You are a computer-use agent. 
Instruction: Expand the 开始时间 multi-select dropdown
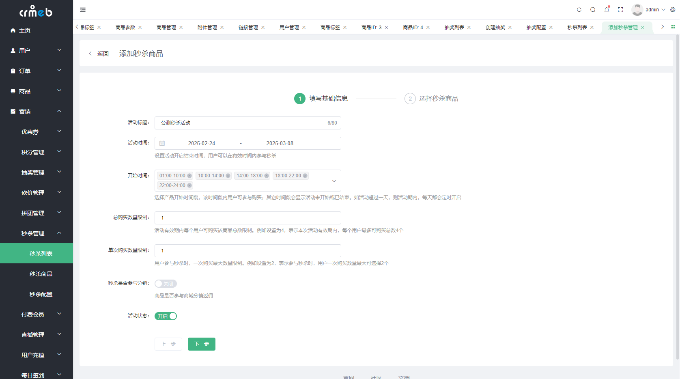click(334, 181)
